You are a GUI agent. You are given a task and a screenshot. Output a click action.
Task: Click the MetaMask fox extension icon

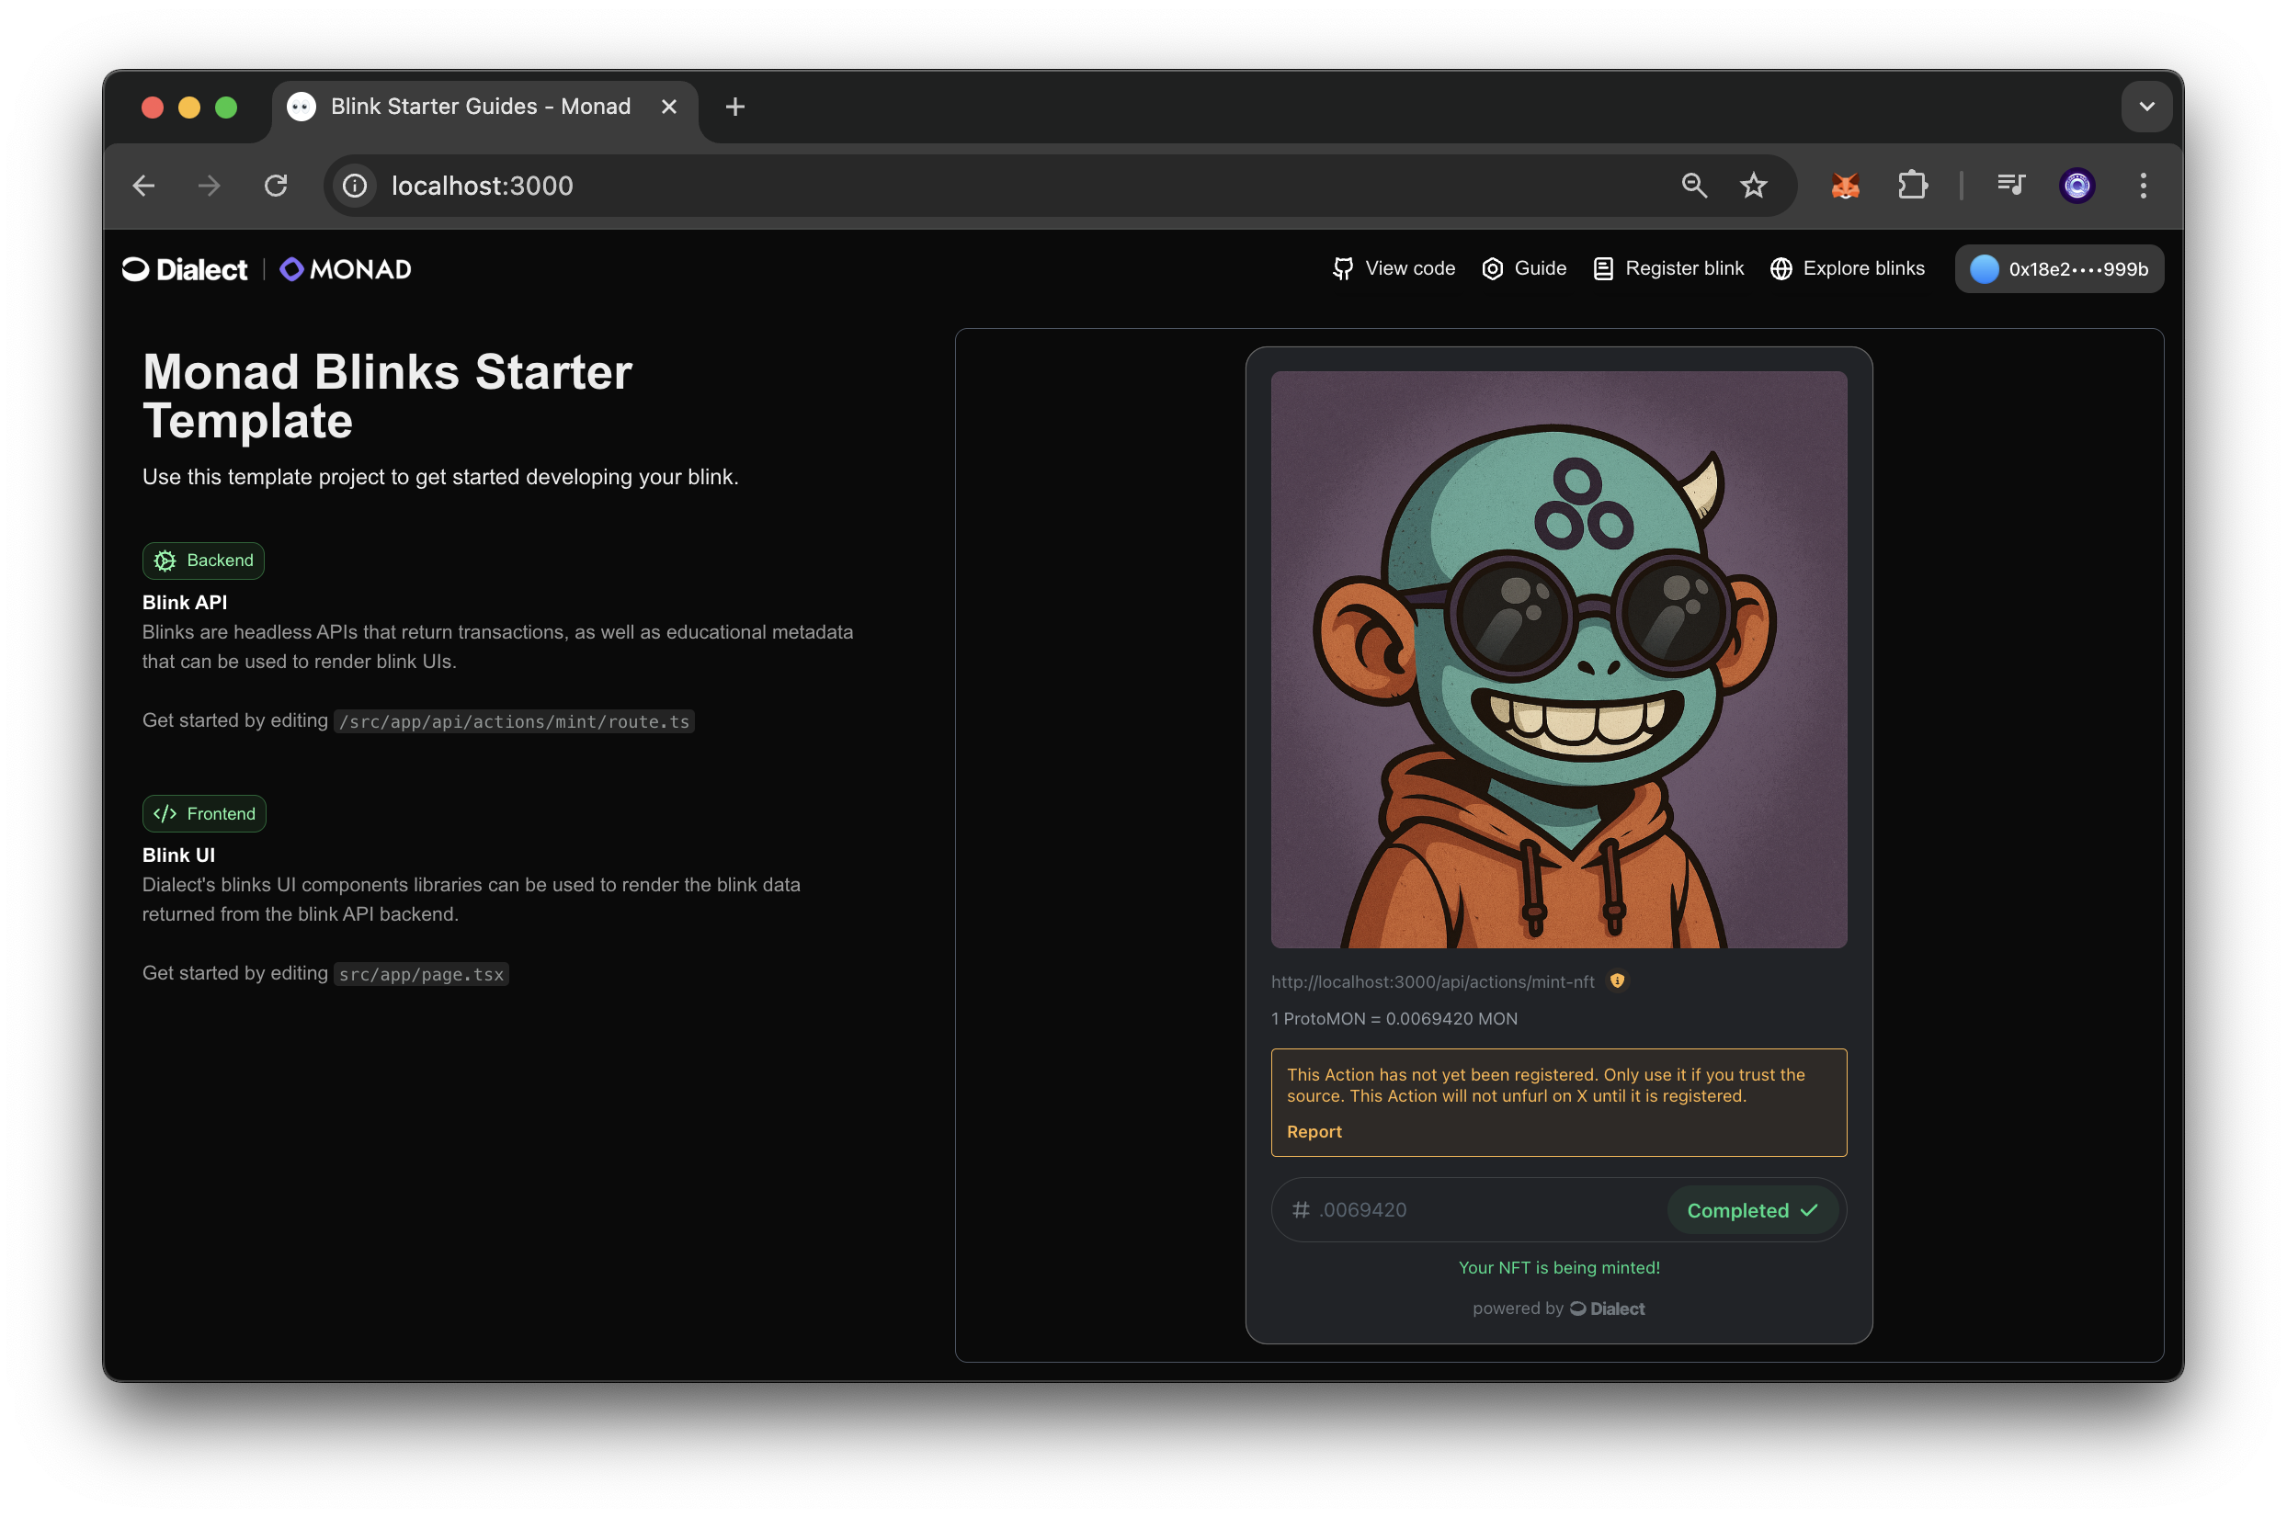click(1845, 185)
